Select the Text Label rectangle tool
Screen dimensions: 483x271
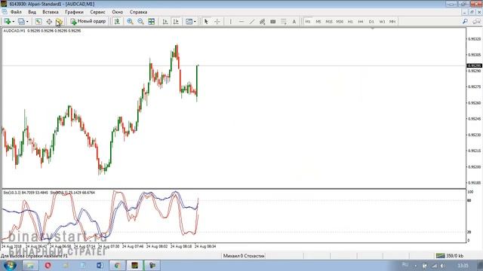273,22
